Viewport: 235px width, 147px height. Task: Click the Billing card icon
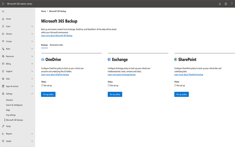click(x=3, y=64)
